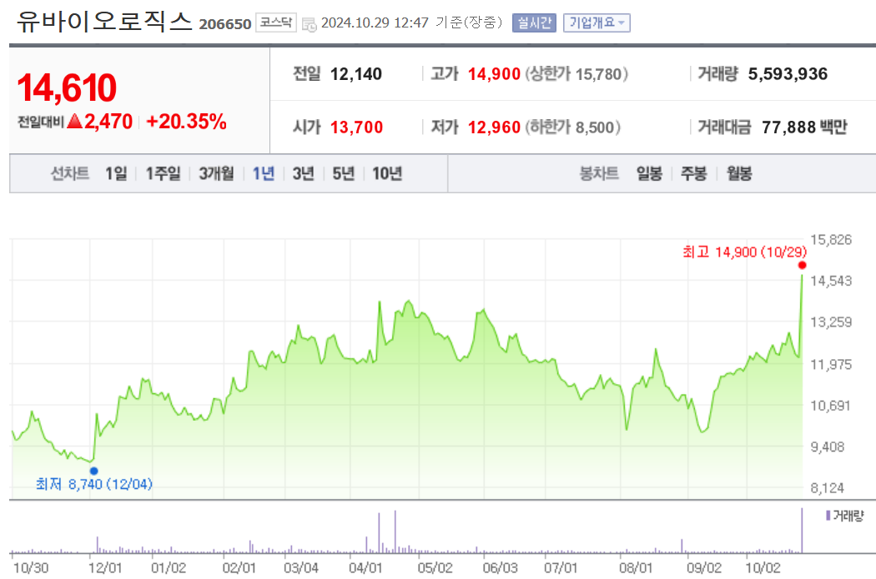Click the 거래량 legend in the volume chart

click(844, 516)
